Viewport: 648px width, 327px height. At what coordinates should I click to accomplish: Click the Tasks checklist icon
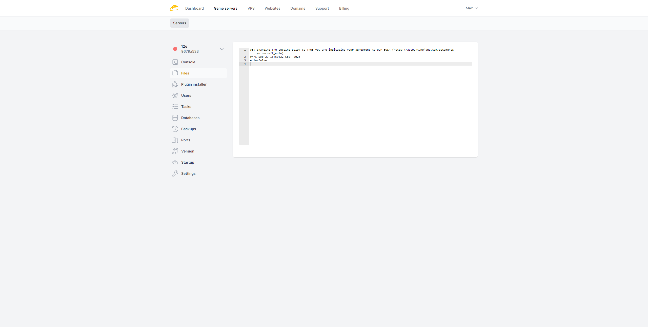tap(175, 107)
